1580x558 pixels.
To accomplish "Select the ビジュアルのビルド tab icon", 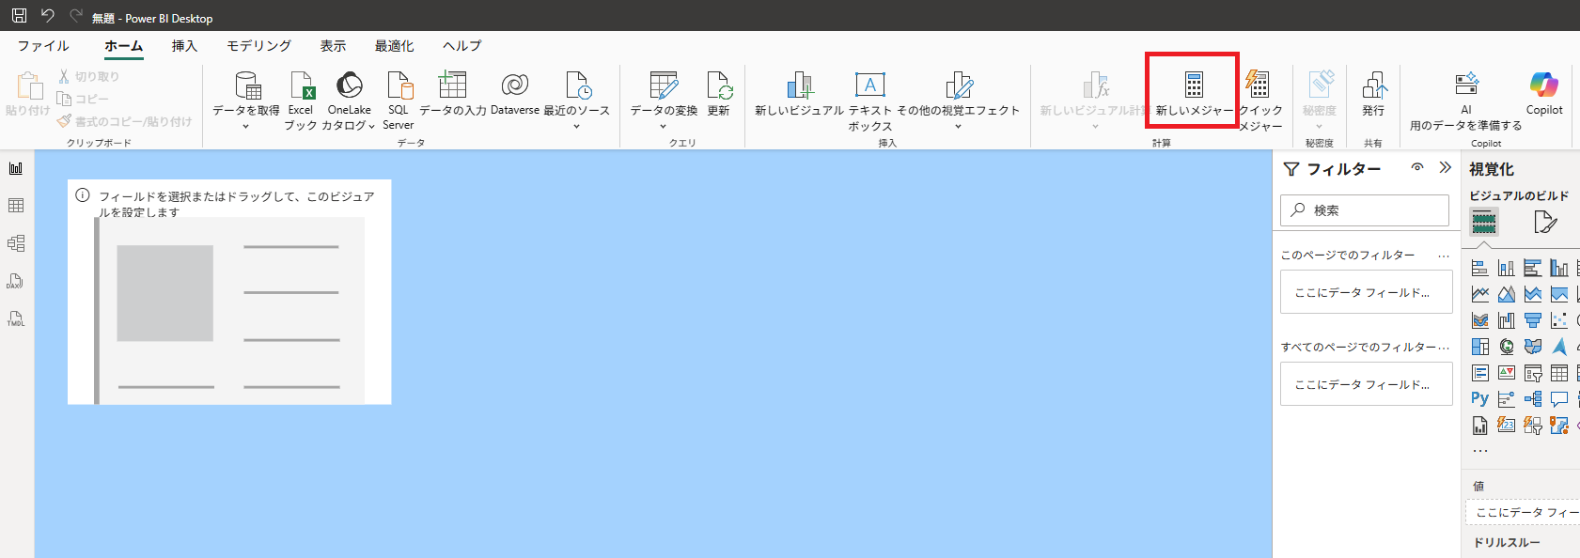I will pyautogui.click(x=1484, y=223).
